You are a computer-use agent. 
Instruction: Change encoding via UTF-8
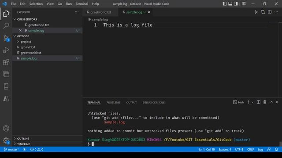pyautogui.click(x=239, y=149)
